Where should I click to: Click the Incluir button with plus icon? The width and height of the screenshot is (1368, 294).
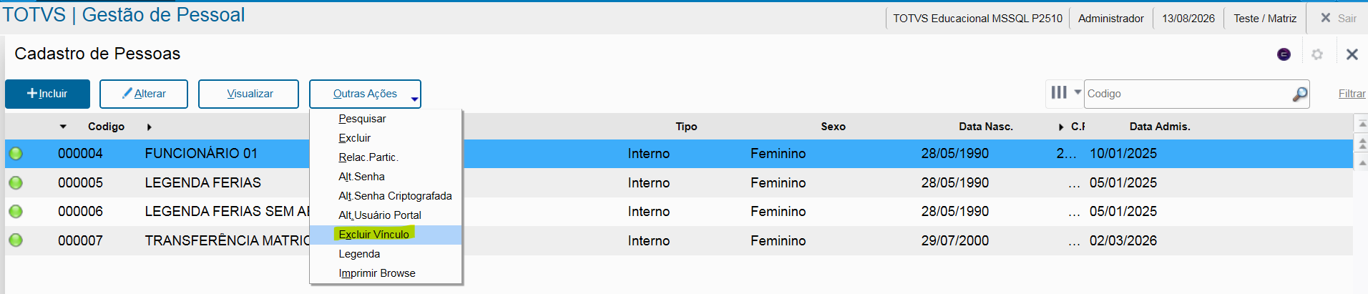pyautogui.click(x=47, y=94)
